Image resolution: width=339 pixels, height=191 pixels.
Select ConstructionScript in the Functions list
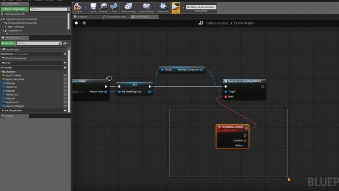coord(15,58)
